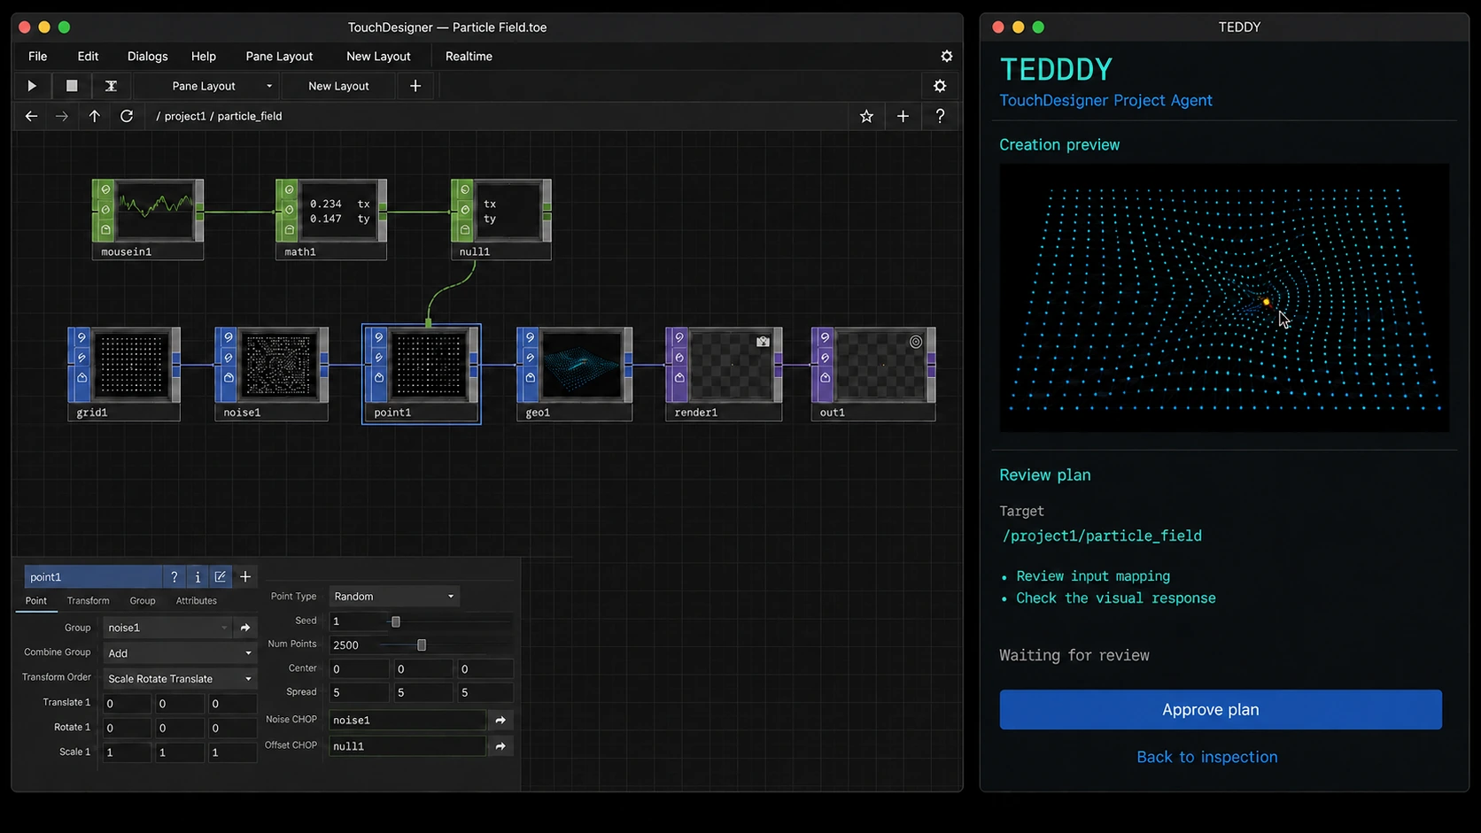Click the target icon on out1 node
Image resolution: width=1481 pixels, height=833 pixels.
pyautogui.click(x=916, y=341)
